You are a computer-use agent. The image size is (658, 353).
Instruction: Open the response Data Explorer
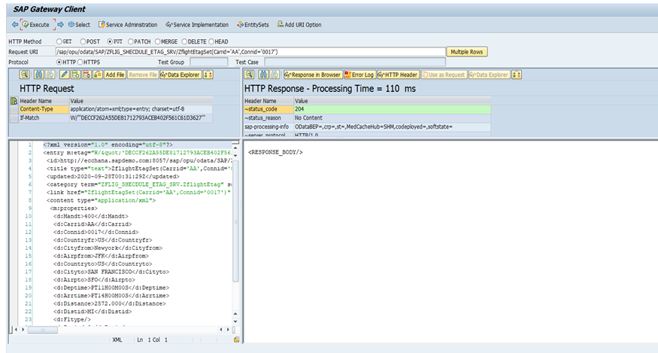[489, 75]
